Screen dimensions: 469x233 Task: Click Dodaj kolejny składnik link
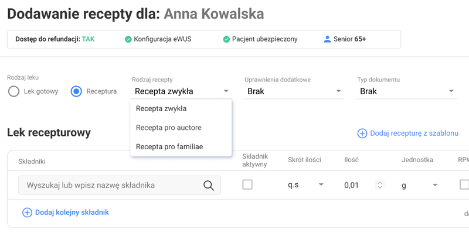[x=72, y=213]
